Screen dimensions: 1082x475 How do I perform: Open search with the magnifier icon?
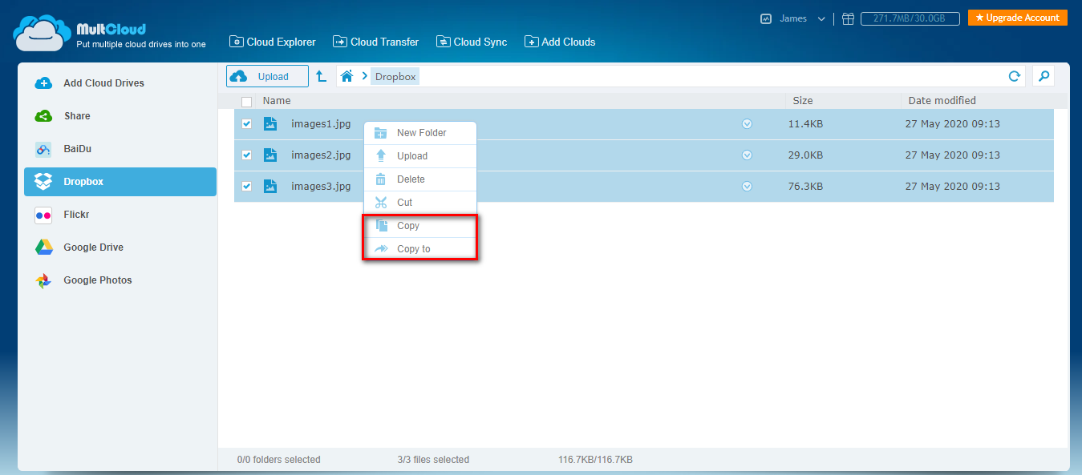[x=1044, y=76]
